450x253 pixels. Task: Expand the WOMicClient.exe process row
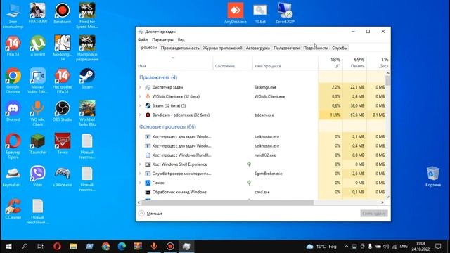coord(140,96)
